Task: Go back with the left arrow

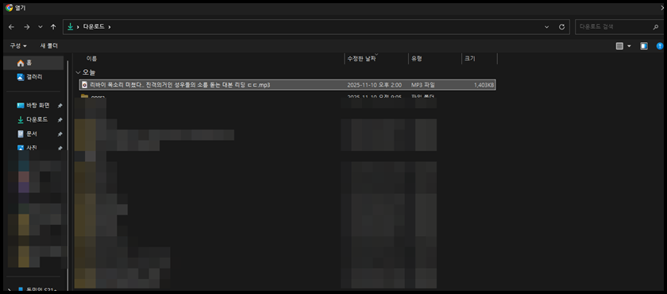Action: pyautogui.click(x=11, y=27)
